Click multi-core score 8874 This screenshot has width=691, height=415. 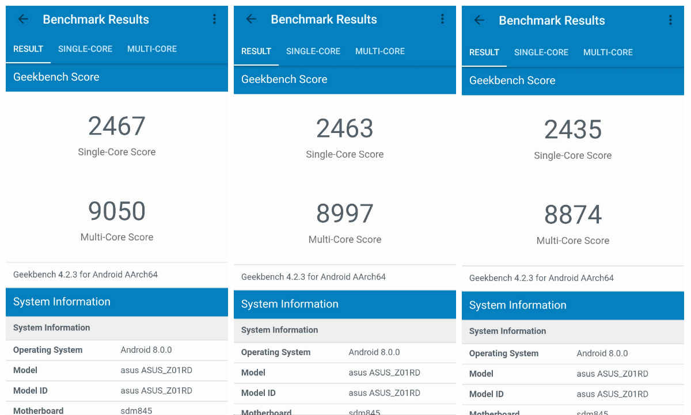[x=573, y=215]
